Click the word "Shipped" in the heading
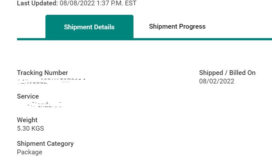Screen dimensions: 272x165 point(211,73)
